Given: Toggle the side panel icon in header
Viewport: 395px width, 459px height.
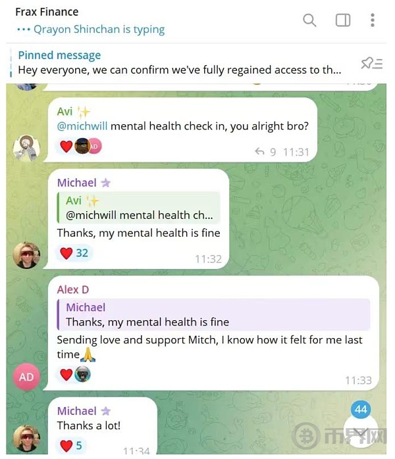Looking at the screenshot, I should click(343, 20).
